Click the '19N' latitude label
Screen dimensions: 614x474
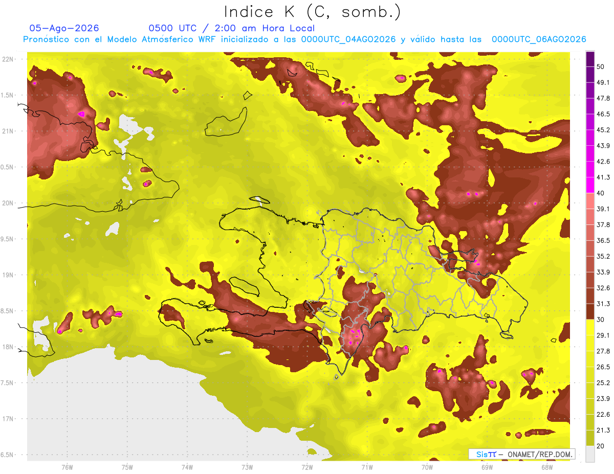point(8,275)
